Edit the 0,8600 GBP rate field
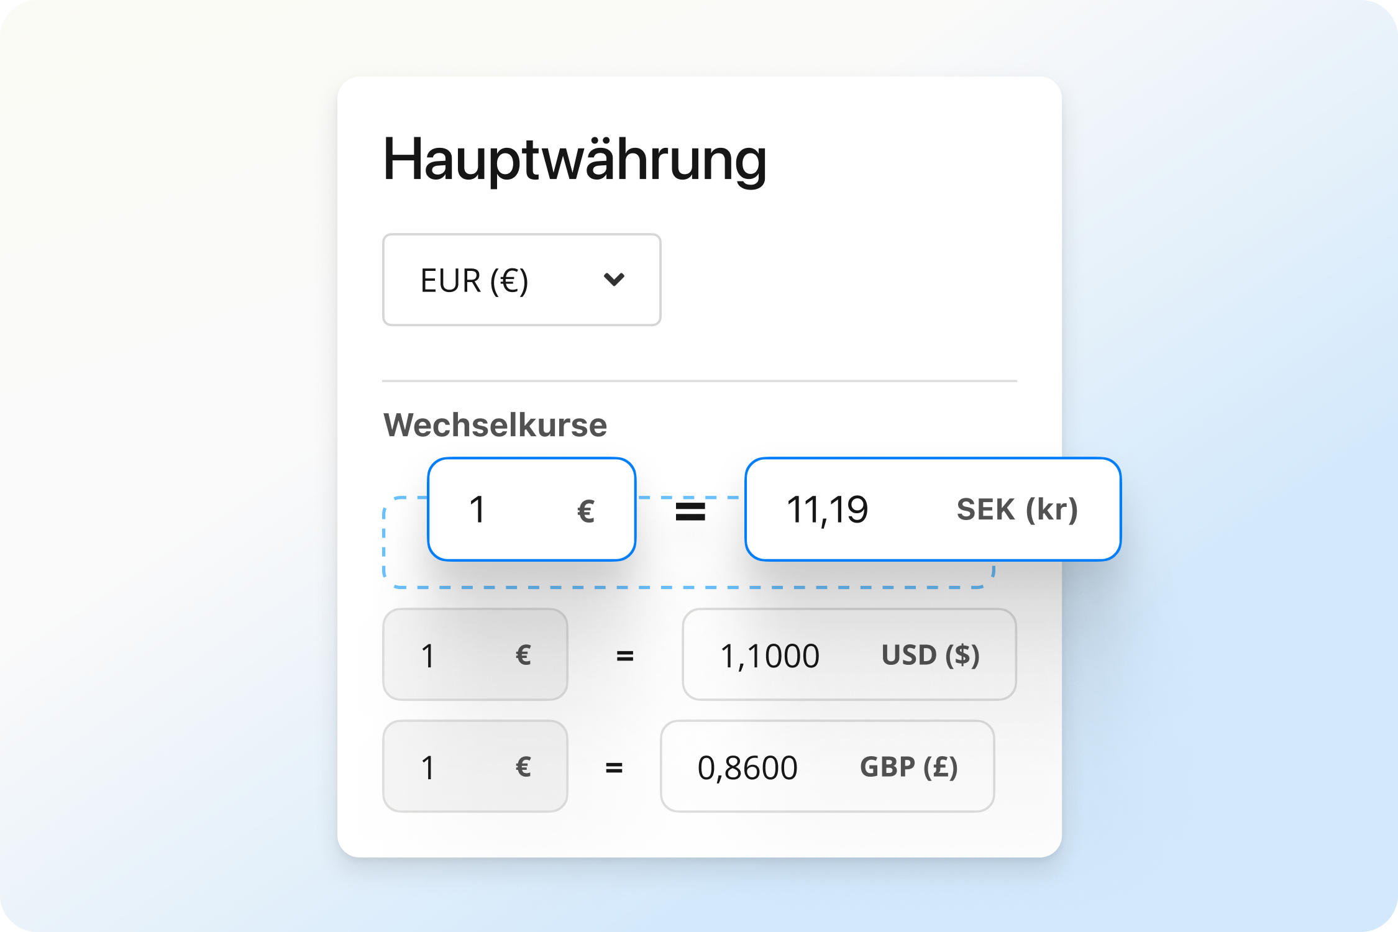Image resolution: width=1398 pixels, height=932 pixels. (828, 767)
